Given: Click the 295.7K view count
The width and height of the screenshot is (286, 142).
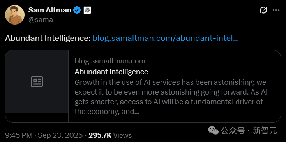Looking at the screenshot, I should pos(100,135).
